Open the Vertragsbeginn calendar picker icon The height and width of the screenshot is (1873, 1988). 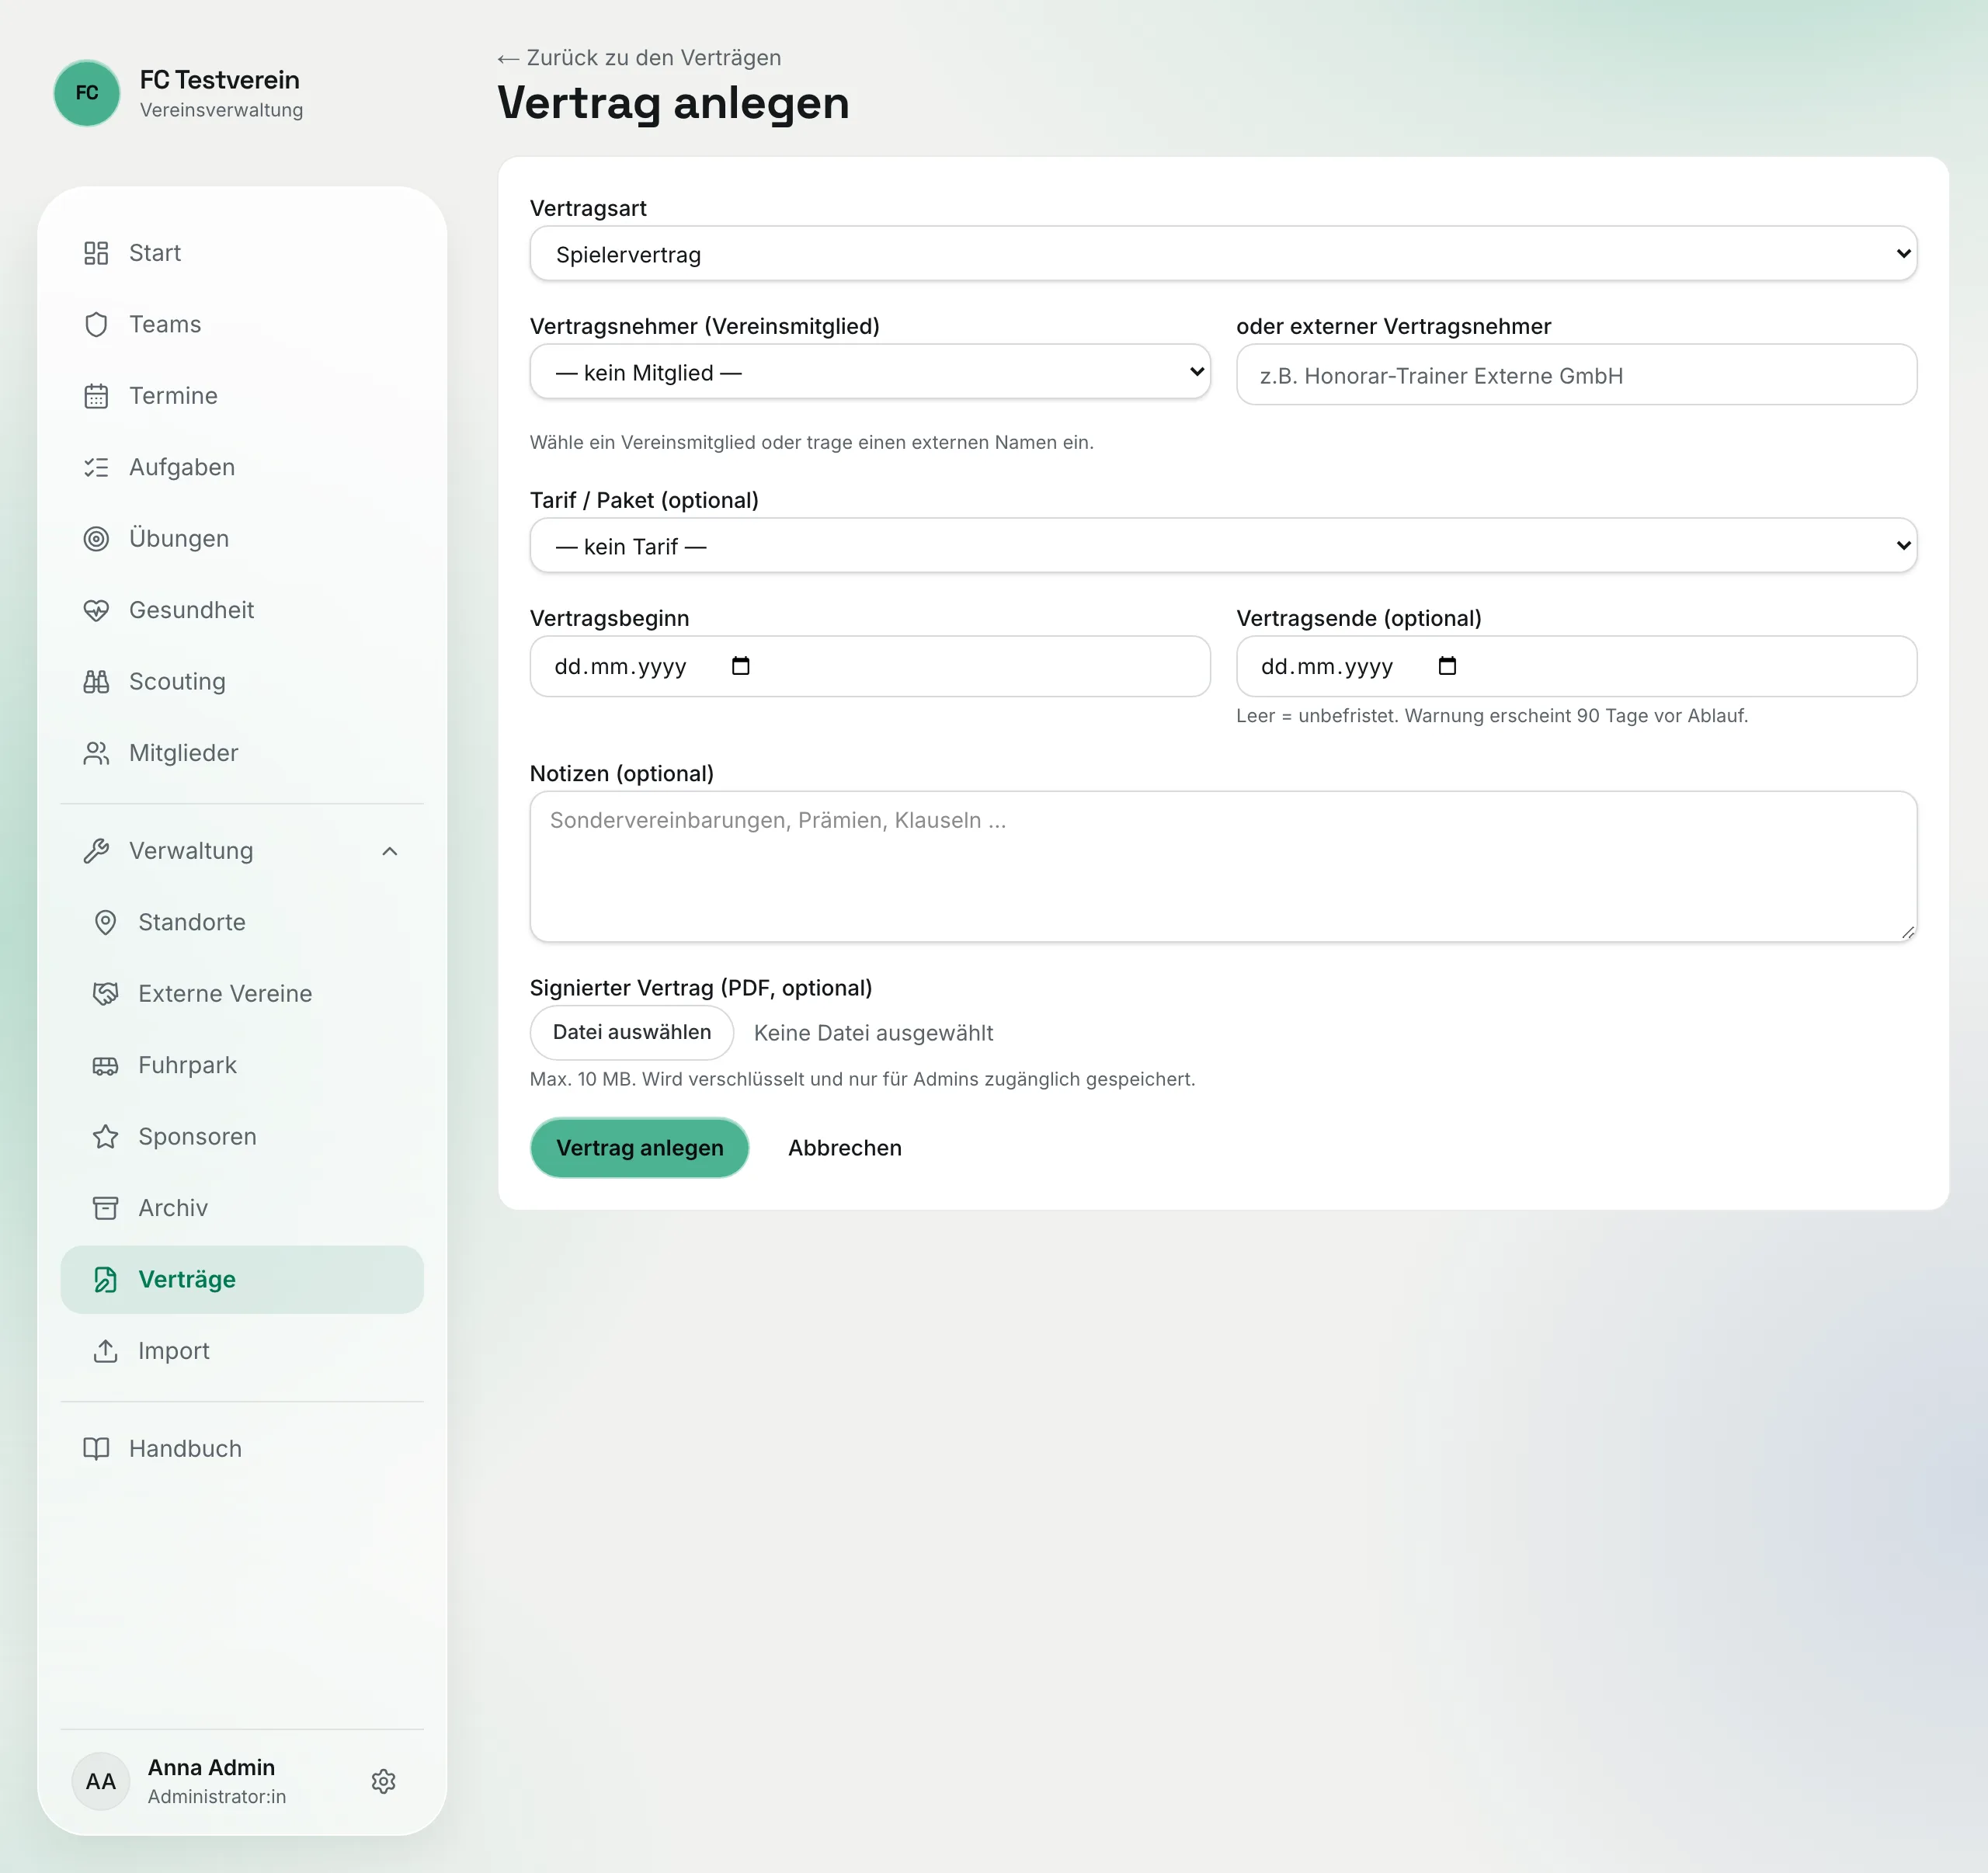pyautogui.click(x=740, y=666)
